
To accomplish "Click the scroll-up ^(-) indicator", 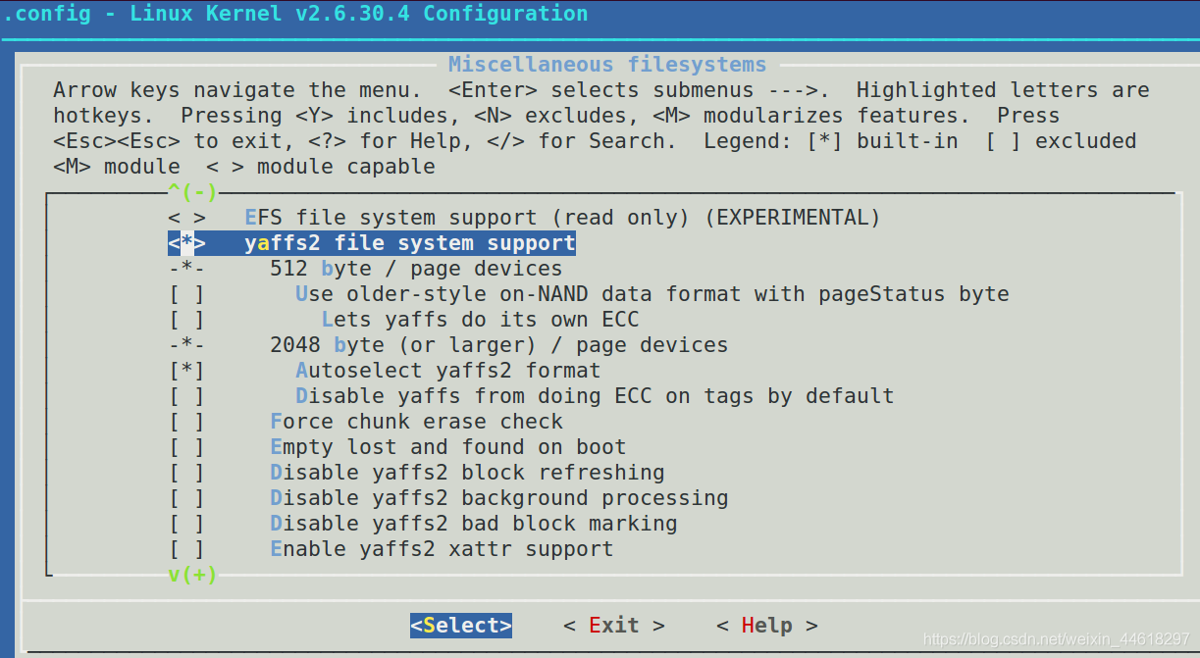I will [191, 192].
